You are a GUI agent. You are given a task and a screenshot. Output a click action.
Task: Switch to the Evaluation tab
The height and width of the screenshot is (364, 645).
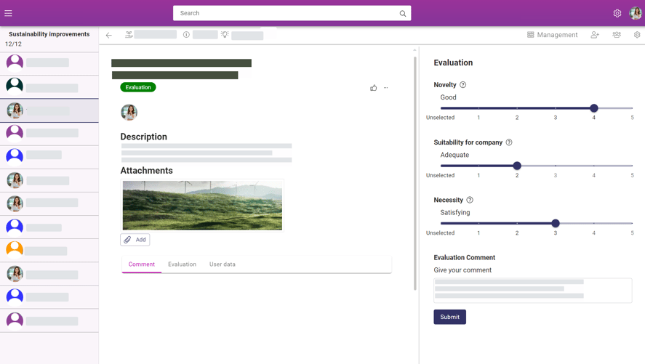click(182, 264)
